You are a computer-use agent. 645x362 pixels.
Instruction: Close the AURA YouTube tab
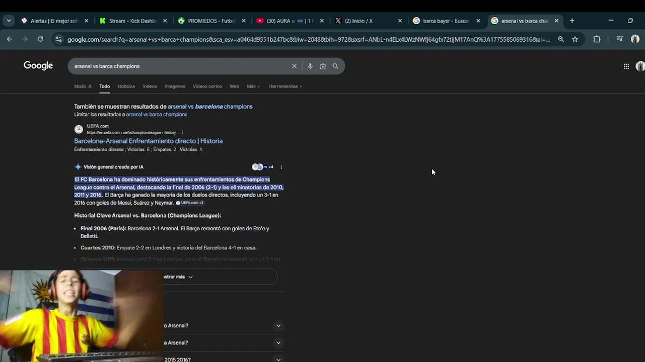(322, 21)
